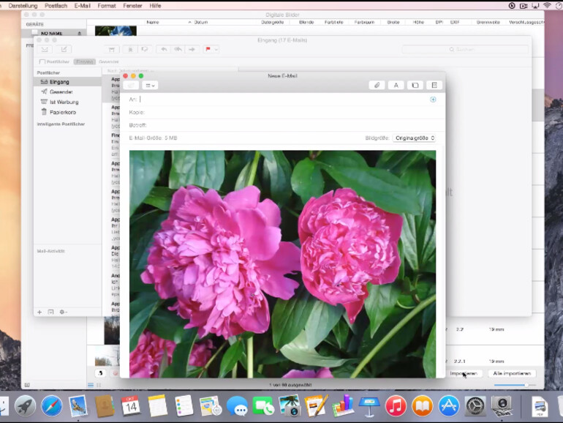563x423 pixels.
Task: Open the photo browser icon in the compose toolbar
Action: [415, 86]
